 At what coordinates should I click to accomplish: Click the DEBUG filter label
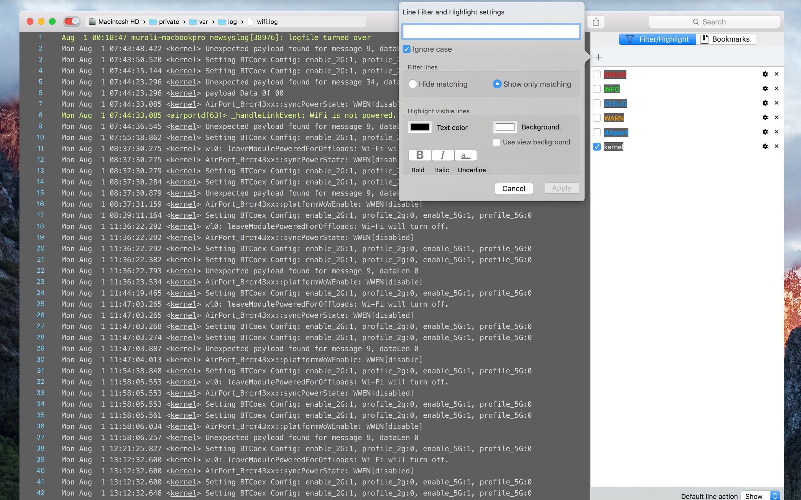click(x=615, y=104)
